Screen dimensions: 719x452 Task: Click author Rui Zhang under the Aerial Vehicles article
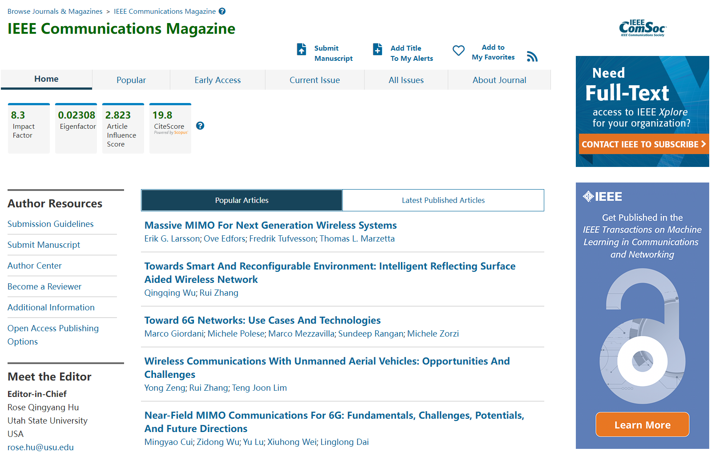click(209, 388)
